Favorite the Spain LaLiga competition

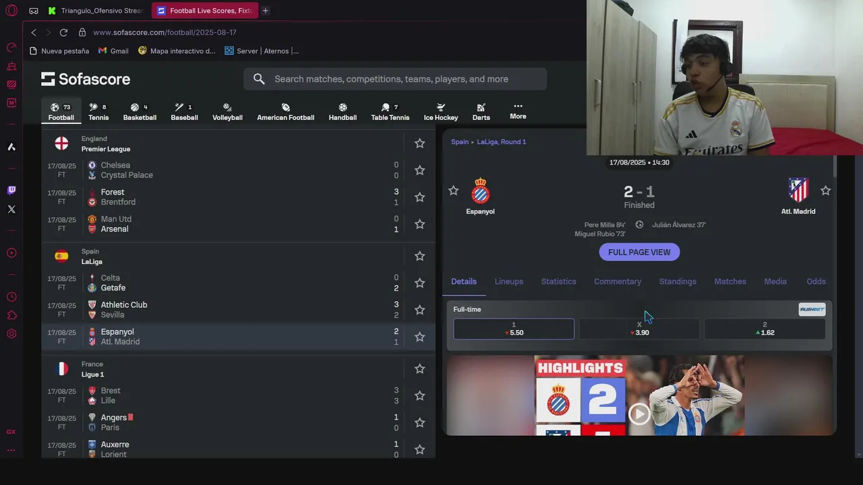tap(419, 256)
